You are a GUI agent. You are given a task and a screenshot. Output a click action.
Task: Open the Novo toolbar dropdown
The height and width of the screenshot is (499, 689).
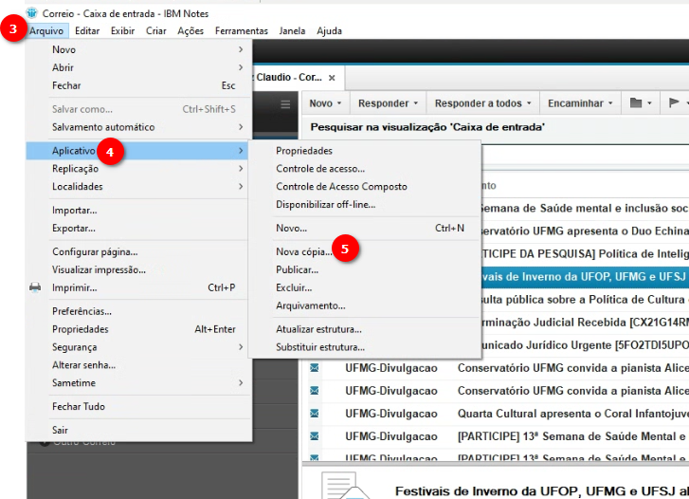[x=325, y=103]
